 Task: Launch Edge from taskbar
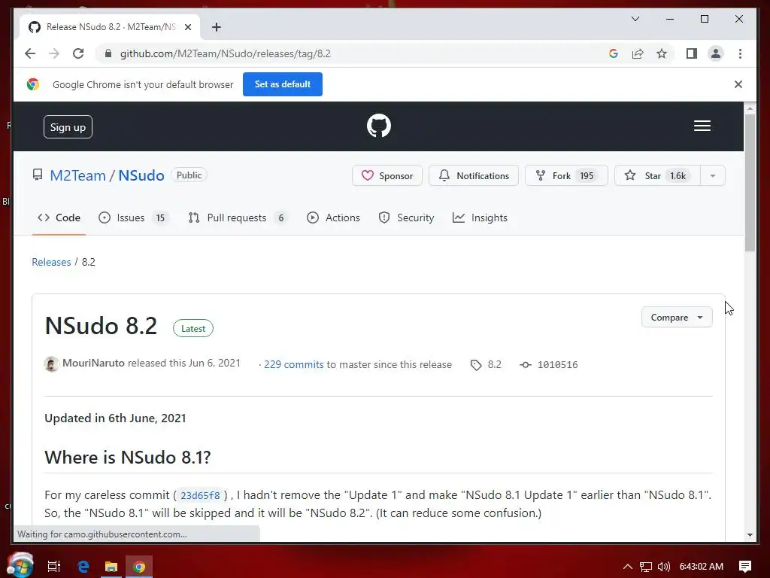(83, 567)
